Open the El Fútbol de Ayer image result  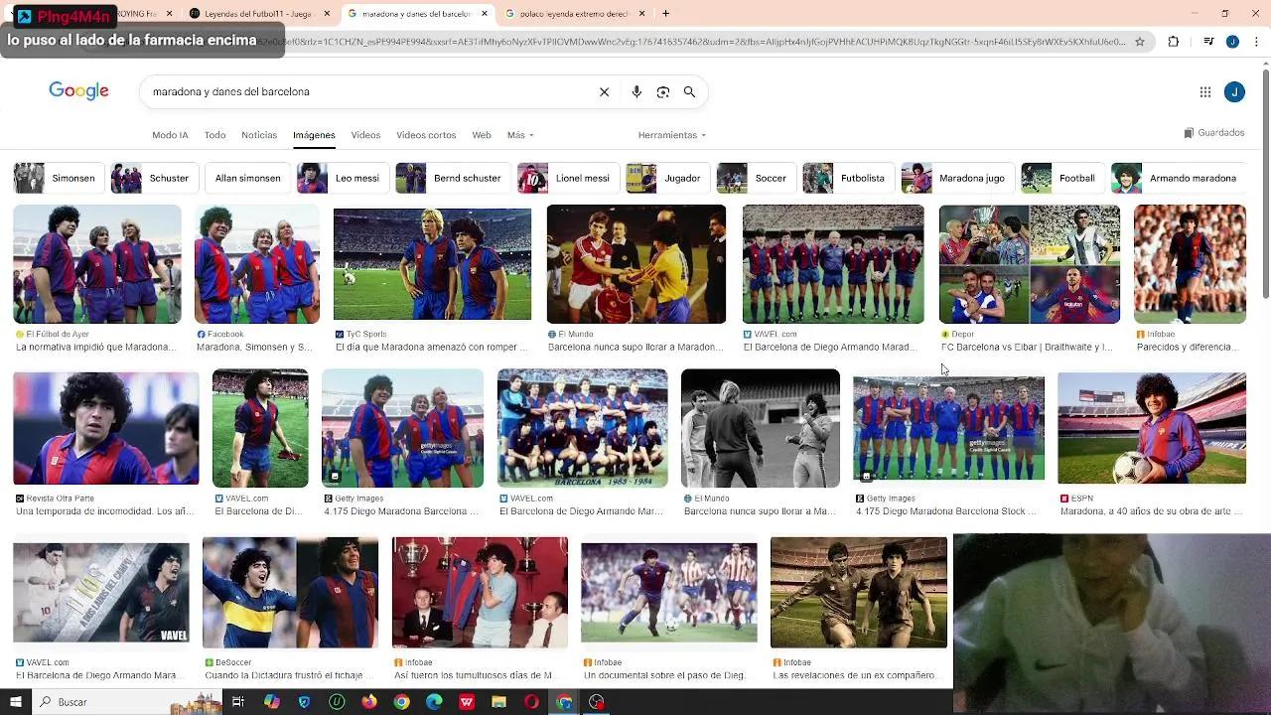(x=97, y=264)
